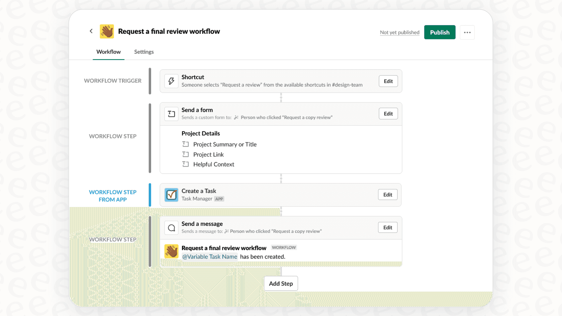Click the Project Summary or Title field icon
The image size is (562, 316).
(186, 144)
